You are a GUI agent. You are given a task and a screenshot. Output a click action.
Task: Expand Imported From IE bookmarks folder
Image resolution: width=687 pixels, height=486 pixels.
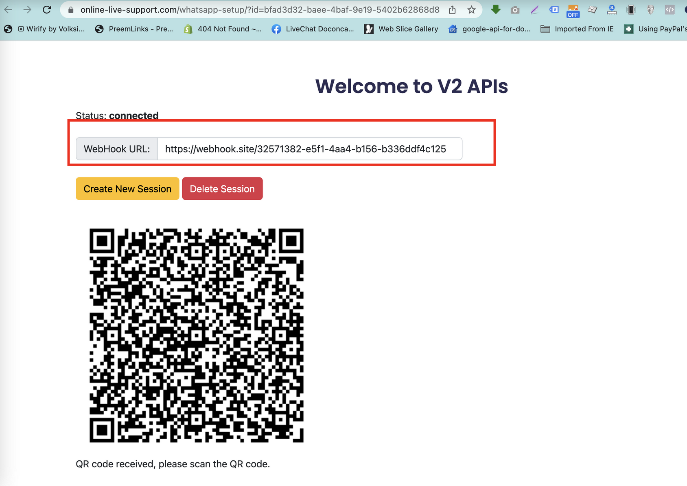pyautogui.click(x=577, y=29)
